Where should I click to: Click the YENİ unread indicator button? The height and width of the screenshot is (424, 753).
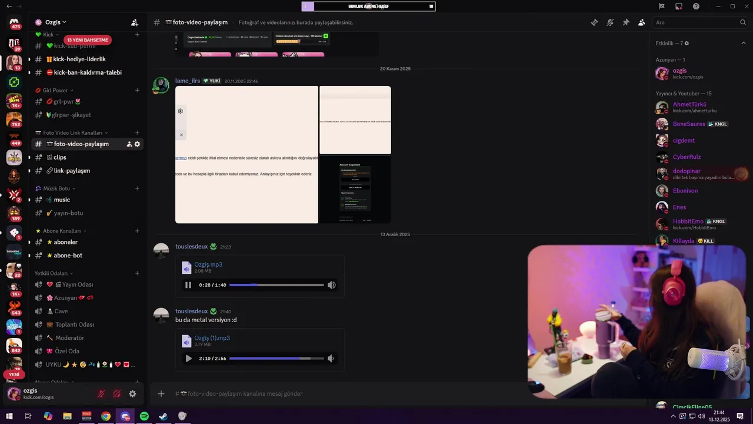pyautogui.click(x=14, y=375)
